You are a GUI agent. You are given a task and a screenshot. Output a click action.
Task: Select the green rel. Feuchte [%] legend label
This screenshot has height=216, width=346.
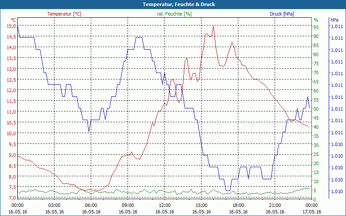pos(174,14)
